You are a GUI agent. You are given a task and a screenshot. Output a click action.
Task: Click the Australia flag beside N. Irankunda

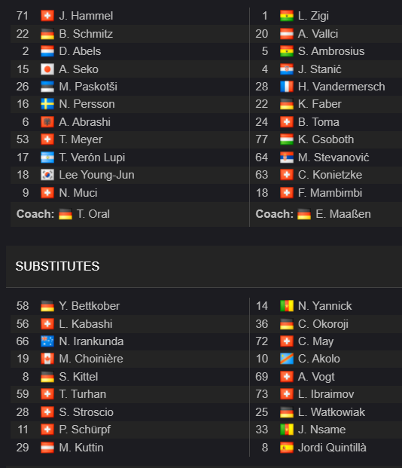(47, 341)
